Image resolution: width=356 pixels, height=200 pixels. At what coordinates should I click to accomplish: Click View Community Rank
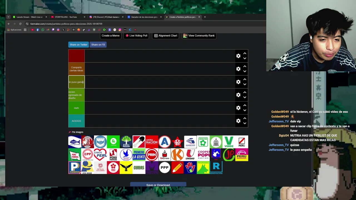coord(199,36)
